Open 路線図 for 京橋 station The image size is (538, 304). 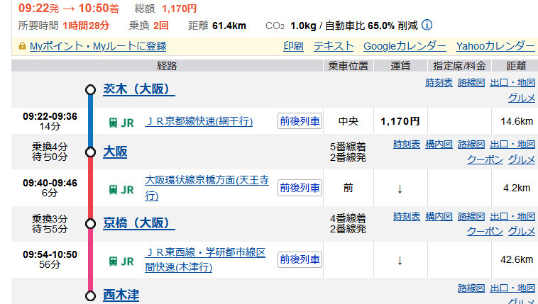click(471, 217)
